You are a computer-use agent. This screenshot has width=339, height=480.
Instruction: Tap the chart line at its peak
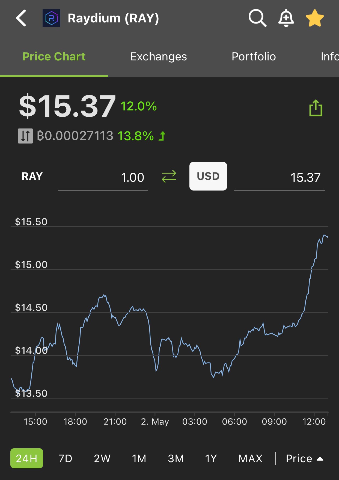click(x=325, y=235)
